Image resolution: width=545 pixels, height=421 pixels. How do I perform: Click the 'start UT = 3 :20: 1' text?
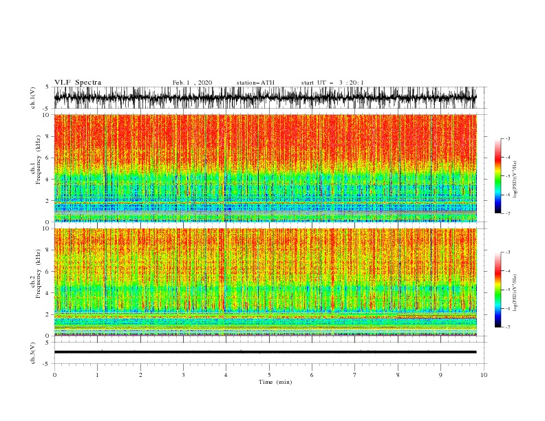point(332,83)
